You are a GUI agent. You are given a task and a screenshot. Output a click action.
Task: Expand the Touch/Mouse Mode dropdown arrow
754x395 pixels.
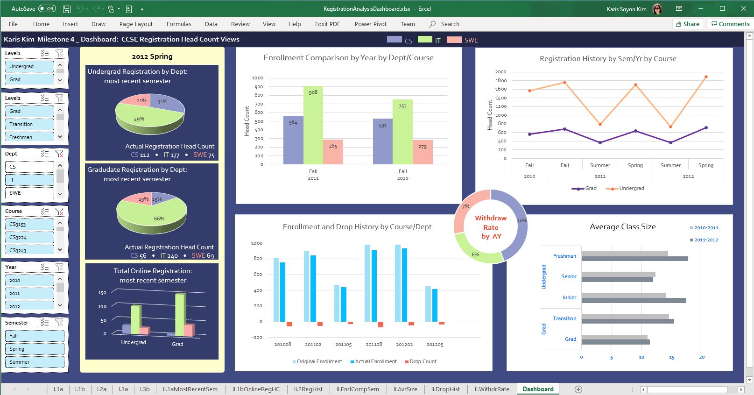pyautogui.click(x=119, y=9)
